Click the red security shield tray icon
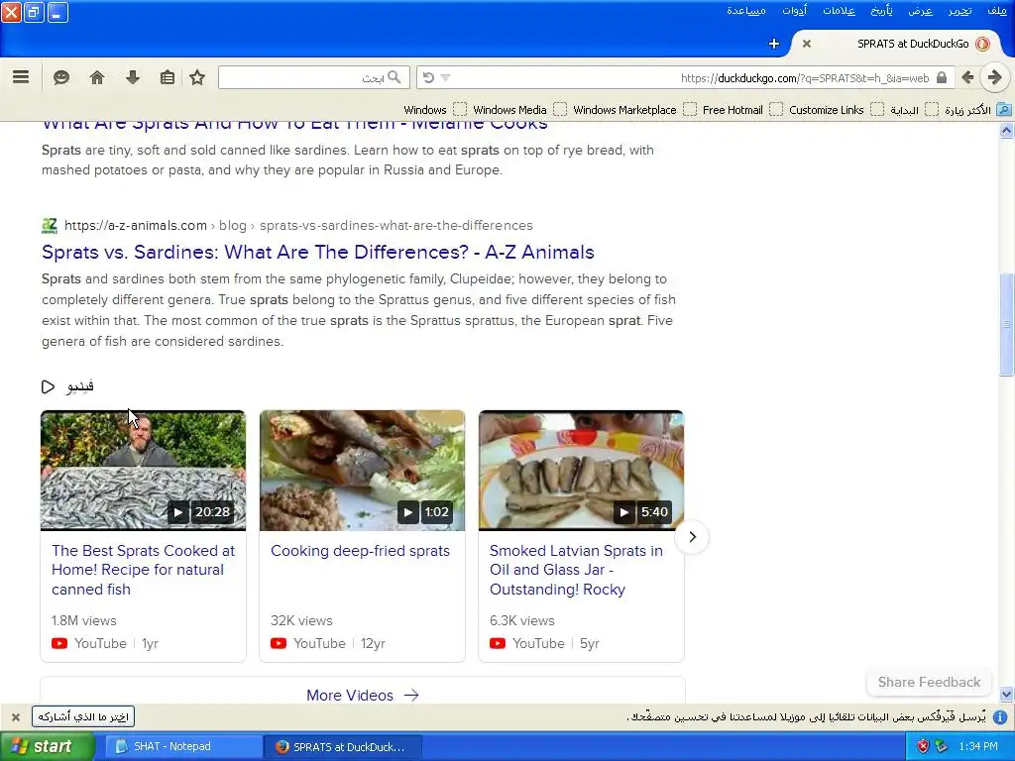 click(x=924, y=746)
